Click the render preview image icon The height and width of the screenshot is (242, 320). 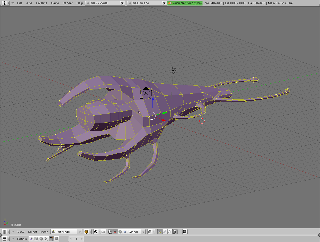pyautogui.click(x=185, y=232)
